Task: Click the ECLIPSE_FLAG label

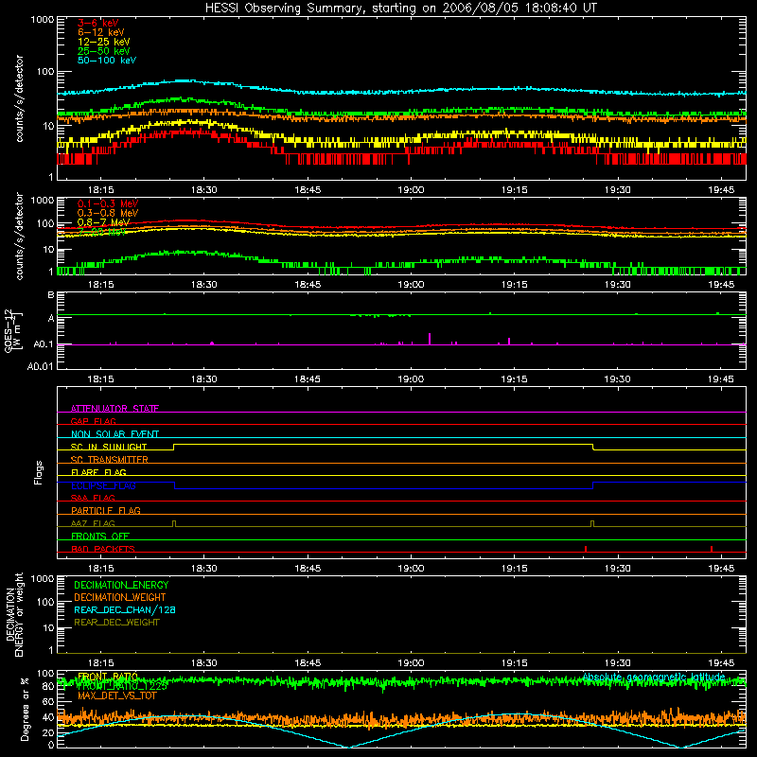Action: click(103, 485)
